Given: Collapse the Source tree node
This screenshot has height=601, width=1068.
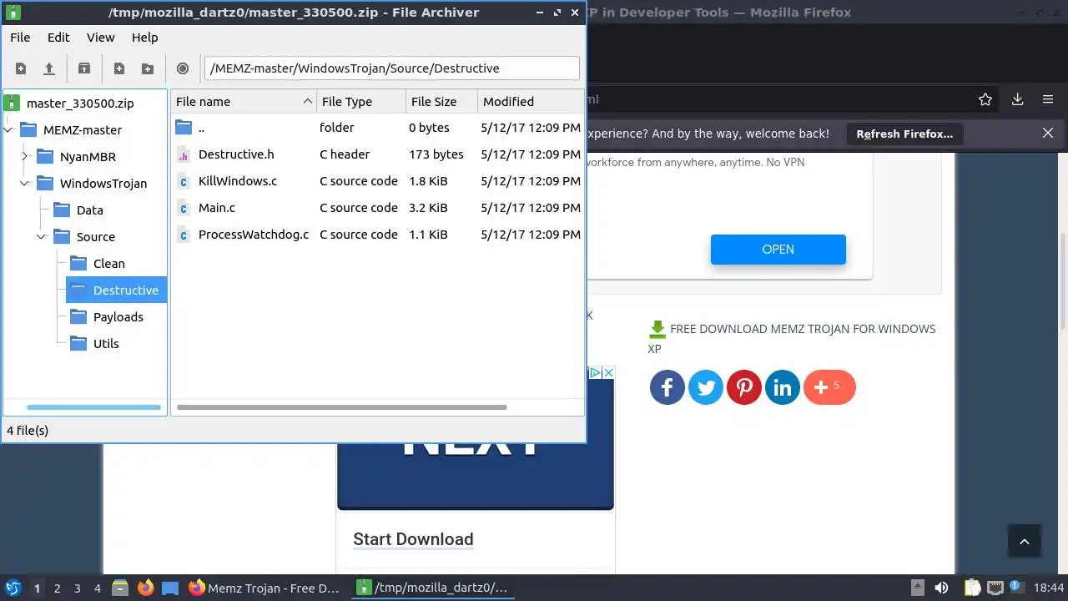Looking at the screenshot, I should pos(41,237).
